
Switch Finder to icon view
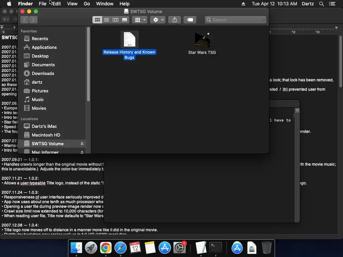click(97, 20)
